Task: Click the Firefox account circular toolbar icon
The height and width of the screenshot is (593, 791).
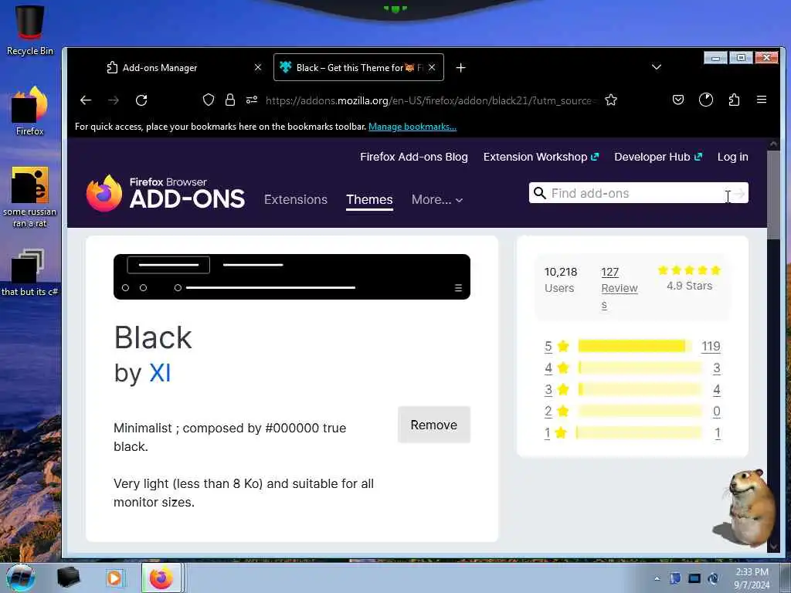Action: (x=706, y=100)
